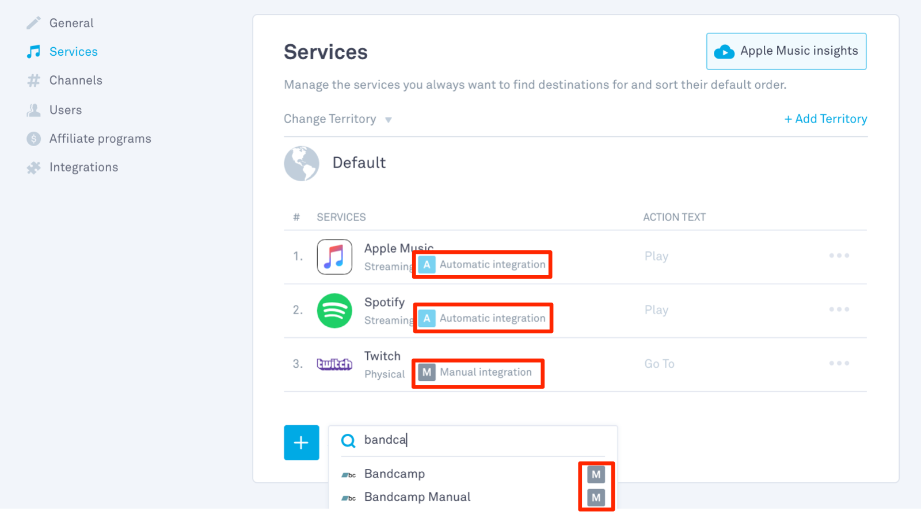Click the blue plus add service button

[x=301, y=442]
